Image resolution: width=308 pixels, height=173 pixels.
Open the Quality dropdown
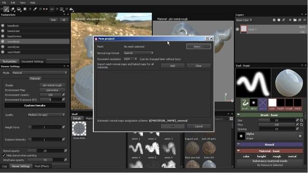tap(46, 115)
